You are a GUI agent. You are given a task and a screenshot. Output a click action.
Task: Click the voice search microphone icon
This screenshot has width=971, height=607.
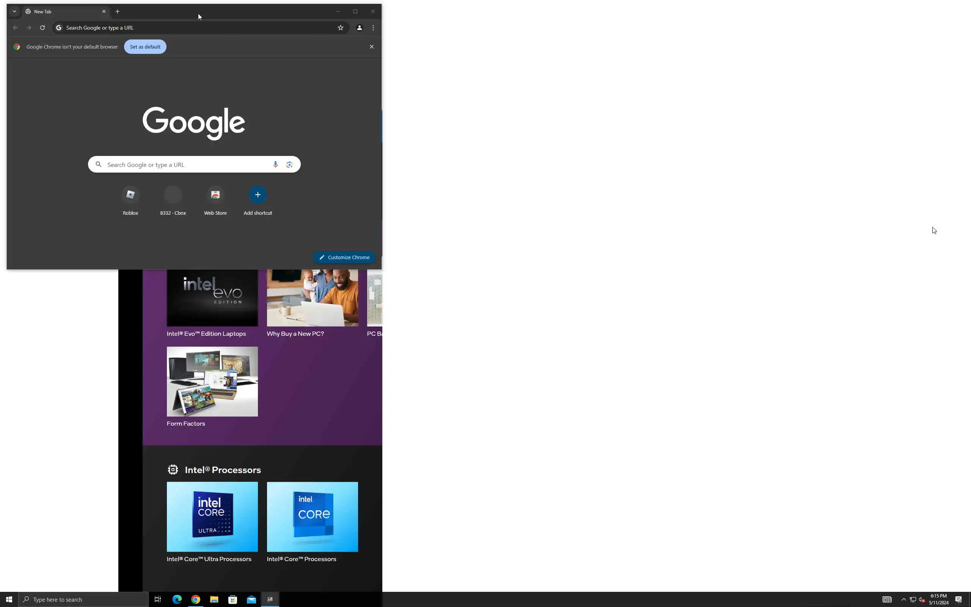tap(275, 165)
